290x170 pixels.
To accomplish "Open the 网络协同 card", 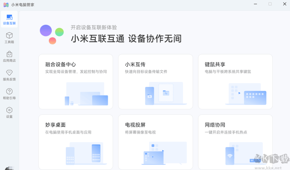I will (235, 142).
